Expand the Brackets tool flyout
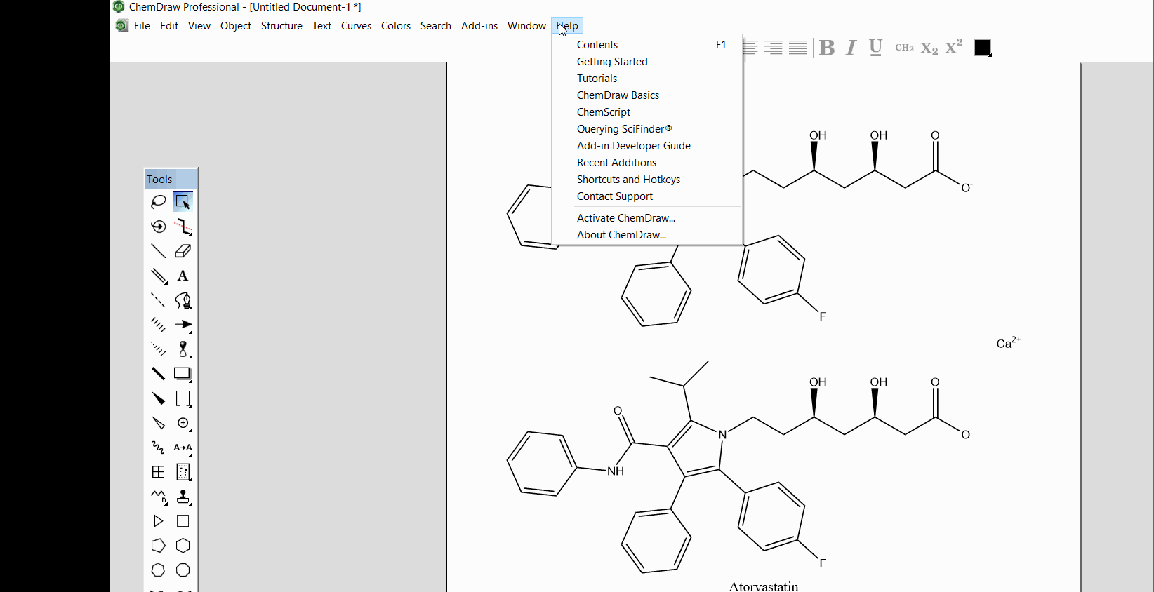Screen dimensions: 1154x592 tap(183, 398)
